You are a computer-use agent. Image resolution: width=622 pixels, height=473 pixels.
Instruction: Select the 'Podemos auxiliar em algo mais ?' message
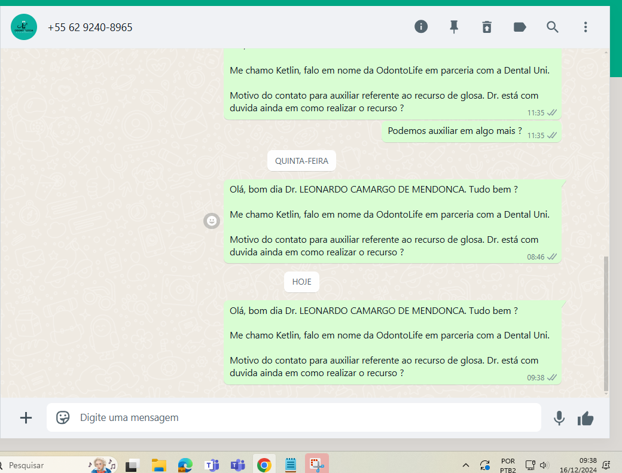(471, 132)
